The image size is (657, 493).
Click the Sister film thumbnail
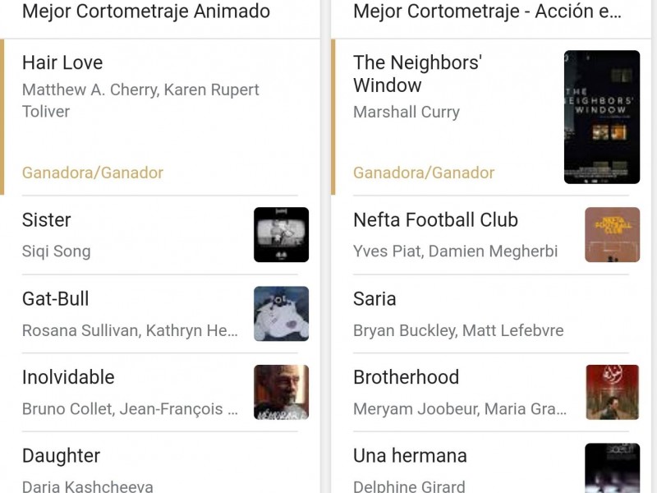coord(281,234)
